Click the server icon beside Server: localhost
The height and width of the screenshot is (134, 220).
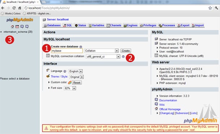coord(44,20)
